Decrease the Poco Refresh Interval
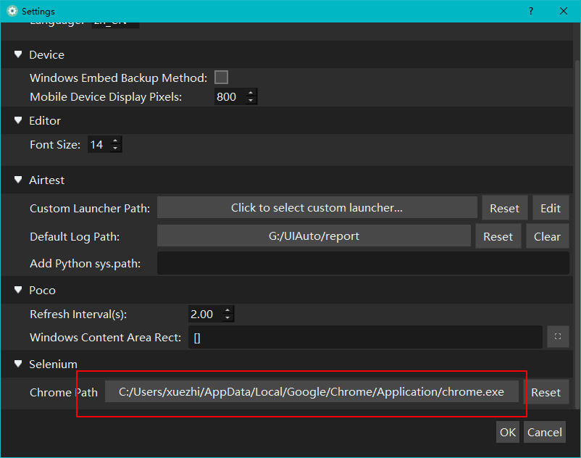Viewport: 581px width, 458px height. point(228,318)
